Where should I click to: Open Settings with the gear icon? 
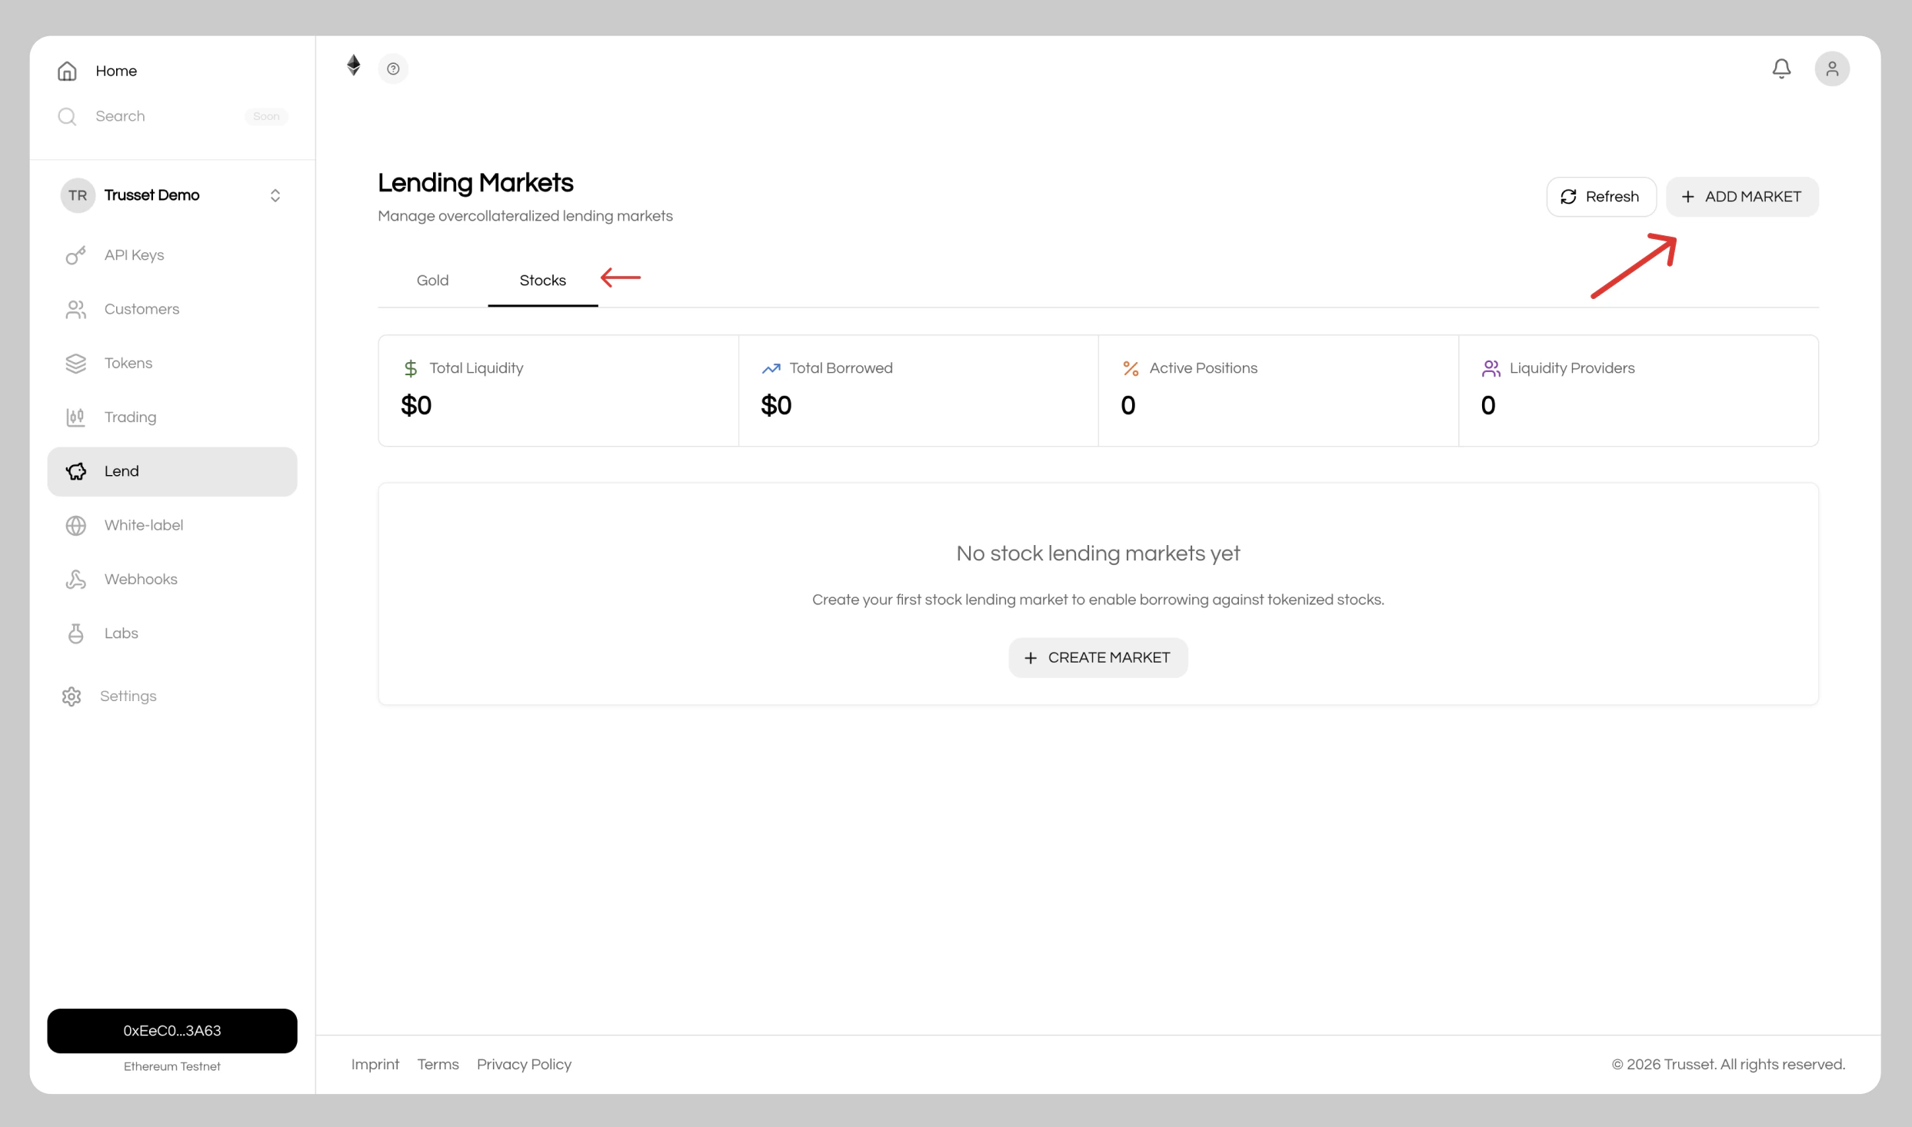71,696
